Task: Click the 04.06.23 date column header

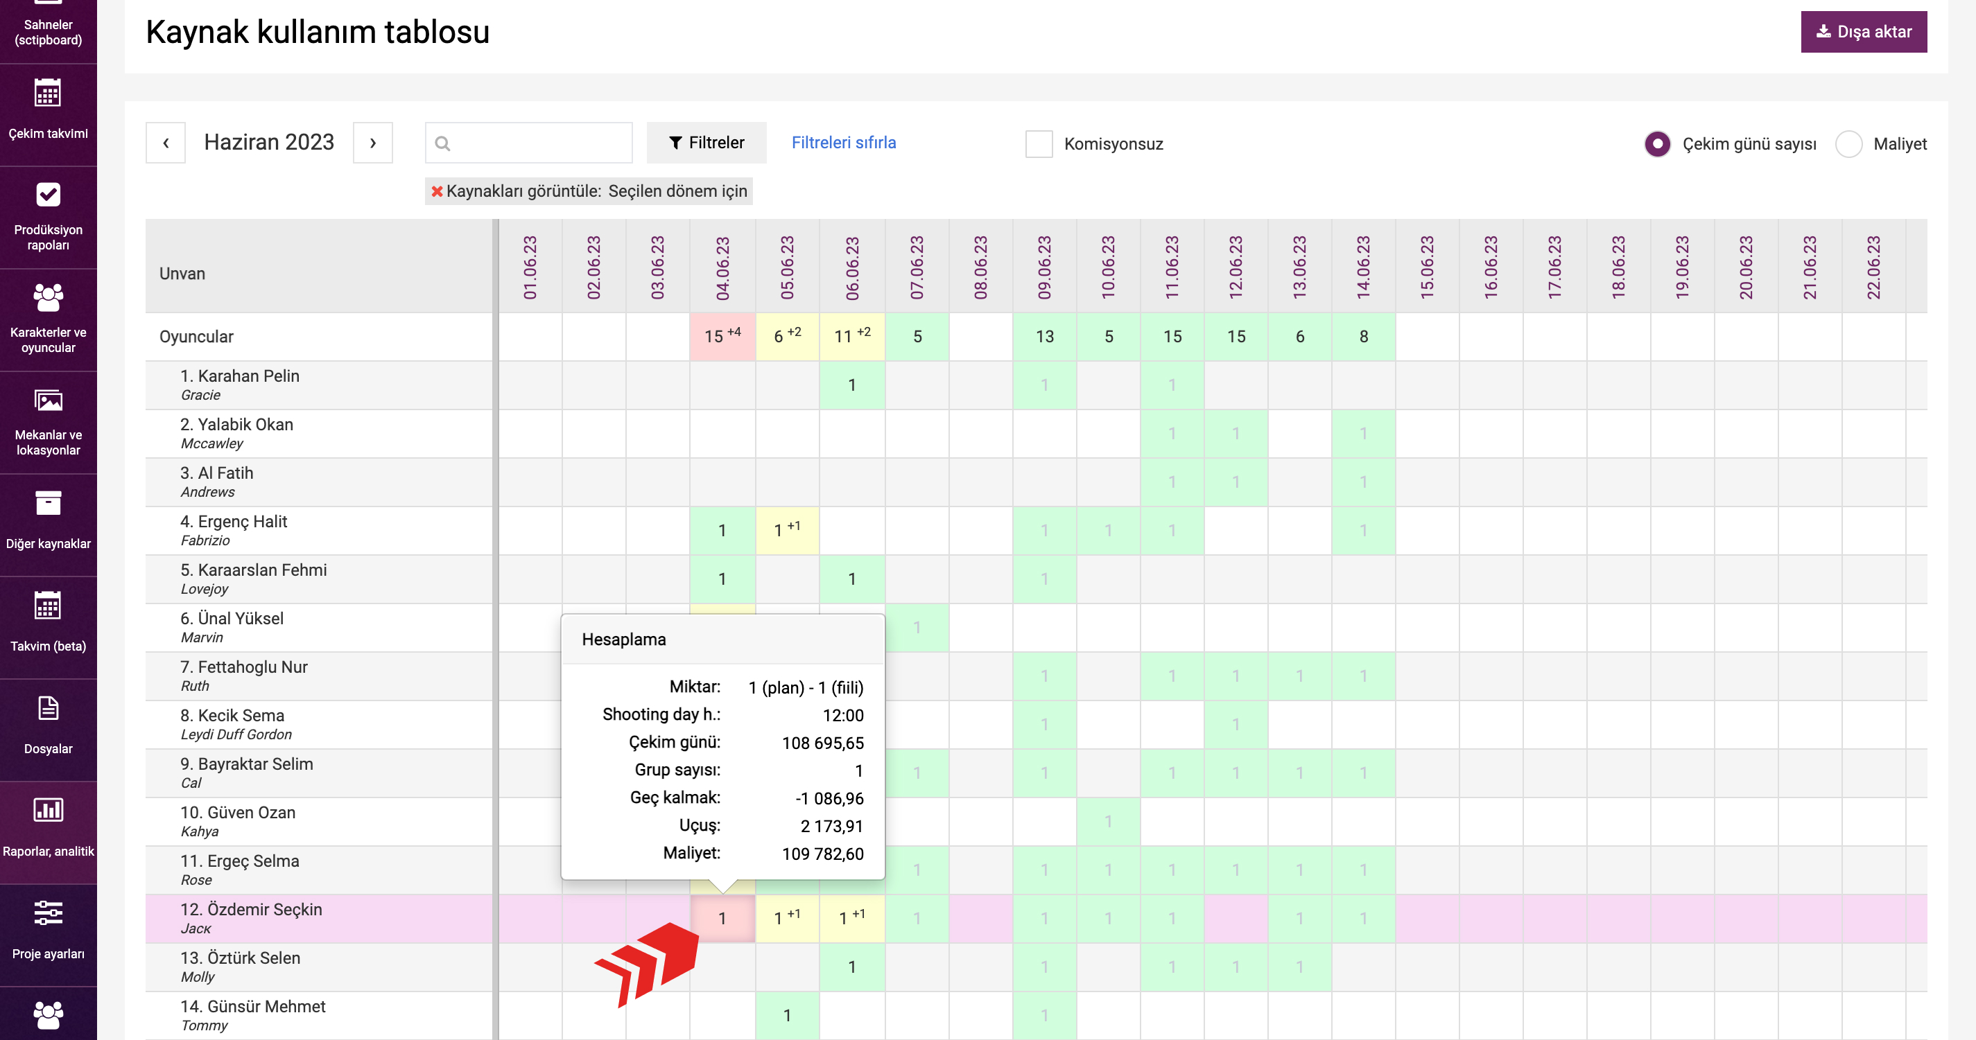Action: 722,267
